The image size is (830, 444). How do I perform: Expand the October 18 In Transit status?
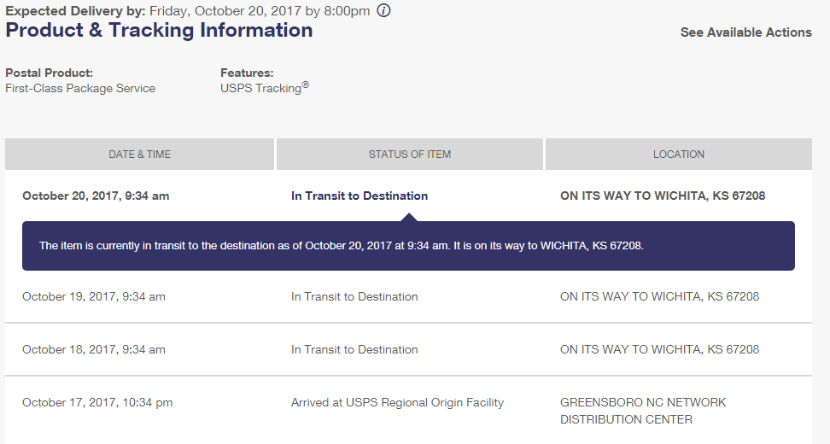tap(354, 349)
